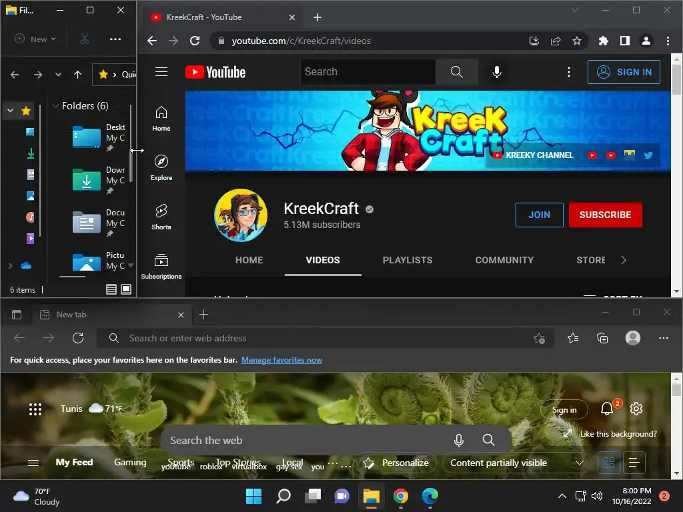Open Edge apps grid launcher
The image size is (683, 512).
(35, 409)
